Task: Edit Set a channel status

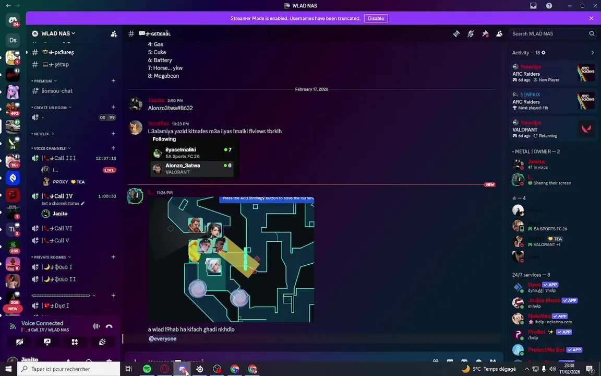Action: [63, 203]
